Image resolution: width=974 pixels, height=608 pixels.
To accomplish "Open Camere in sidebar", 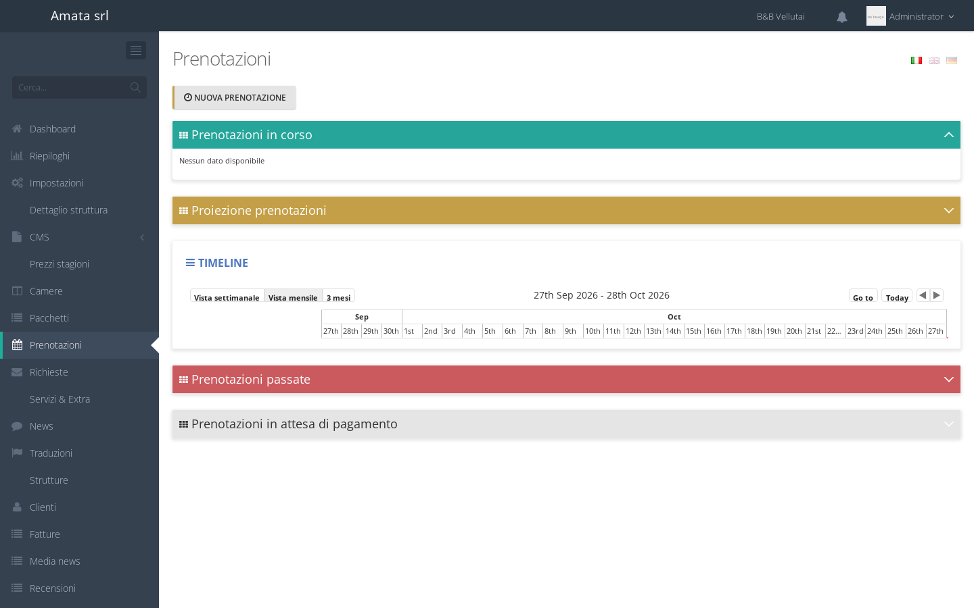I will 80,291.
